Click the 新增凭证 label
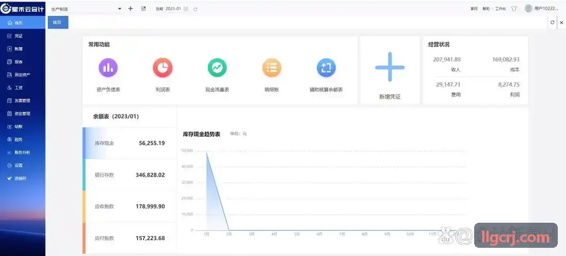 pos(390,97)
